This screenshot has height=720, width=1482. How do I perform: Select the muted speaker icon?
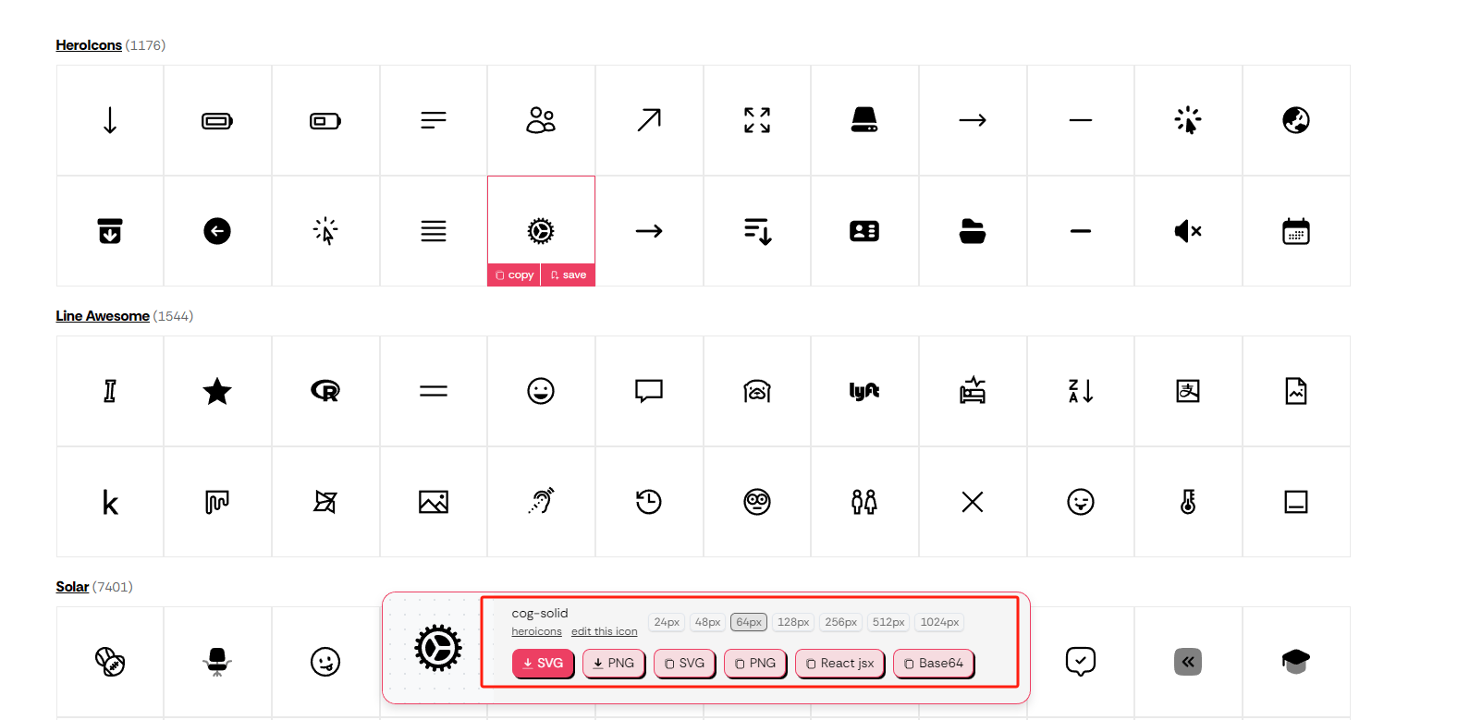pyautogui.click(x=1188, y=231)
